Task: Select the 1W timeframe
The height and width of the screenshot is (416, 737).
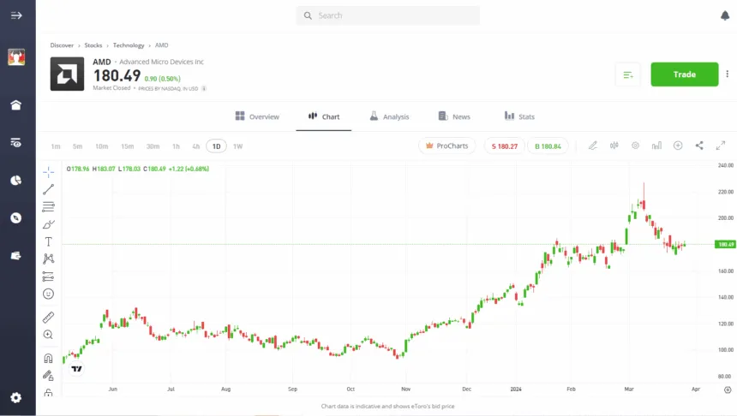Action: click(238, 146)
